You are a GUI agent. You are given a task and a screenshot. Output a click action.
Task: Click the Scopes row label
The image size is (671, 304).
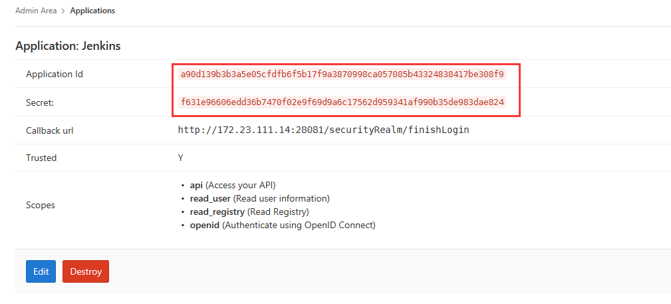coord(41,205)
